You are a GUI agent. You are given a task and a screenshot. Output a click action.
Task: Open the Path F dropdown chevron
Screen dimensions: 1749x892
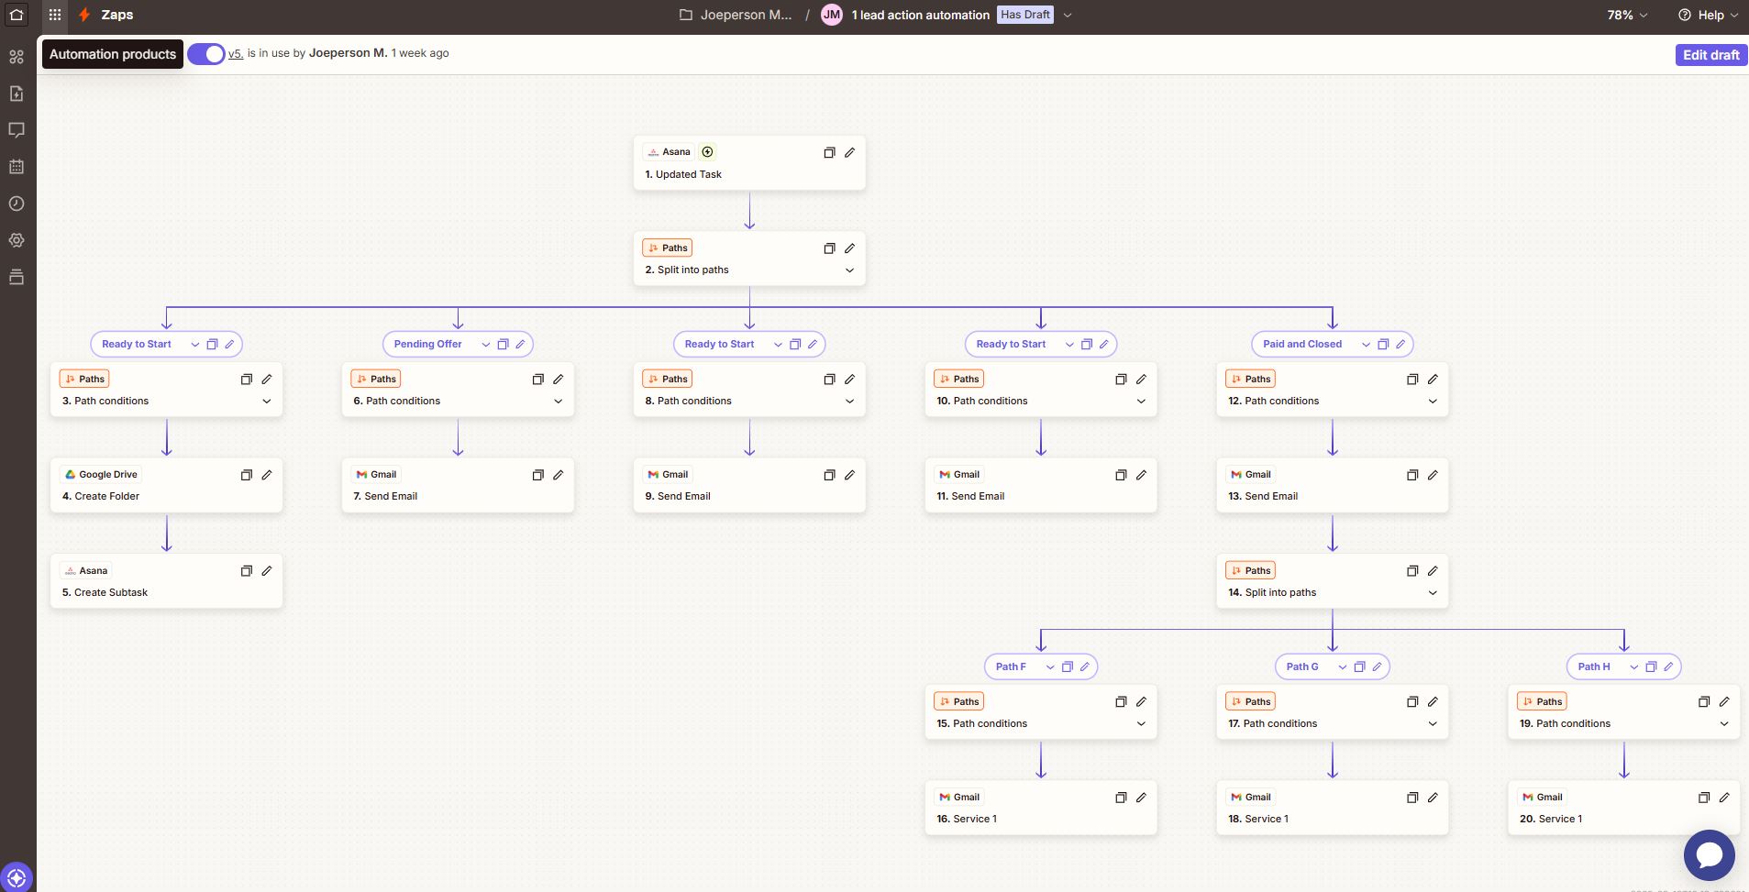click(1050, 667)
